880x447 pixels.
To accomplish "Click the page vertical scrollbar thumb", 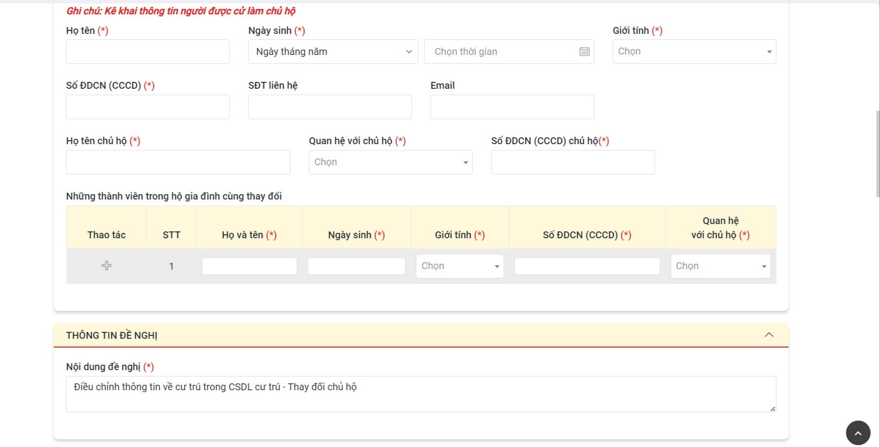I will (878, 154).
